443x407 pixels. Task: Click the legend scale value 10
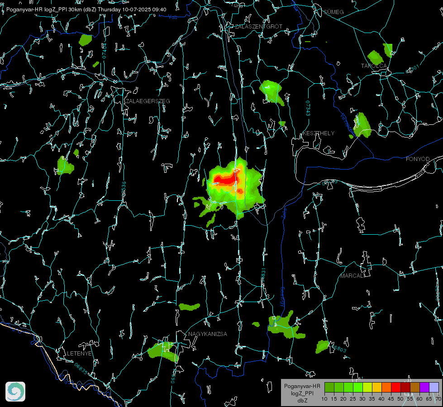(x=324, y=399)
